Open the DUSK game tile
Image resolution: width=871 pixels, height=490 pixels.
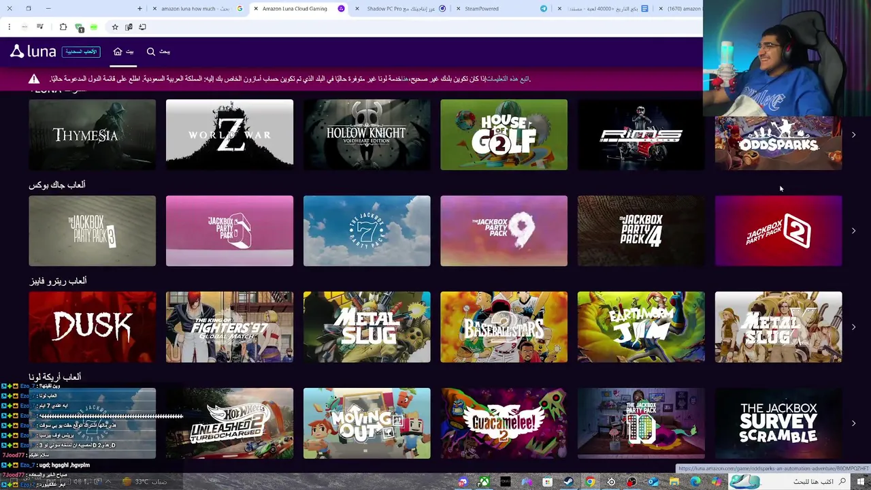[92, 327]
